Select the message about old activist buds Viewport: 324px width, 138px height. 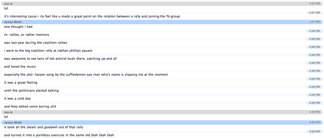click(60, 59)
